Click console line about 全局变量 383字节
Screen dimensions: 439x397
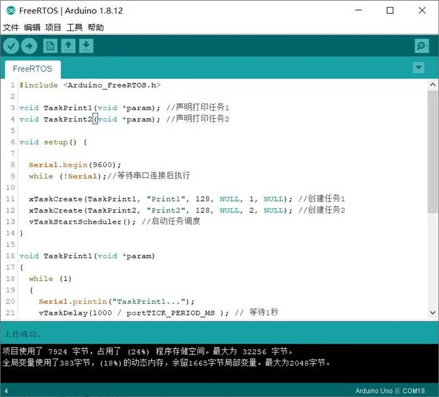click(x=167, y=363)
